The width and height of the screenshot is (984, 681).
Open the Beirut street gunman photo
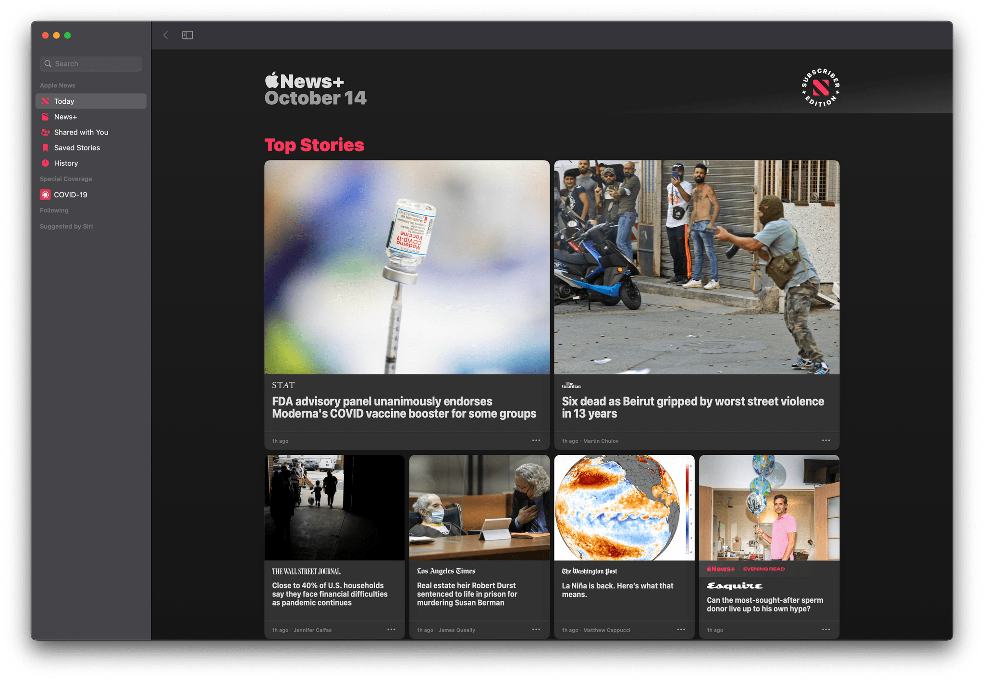(697, 267)
